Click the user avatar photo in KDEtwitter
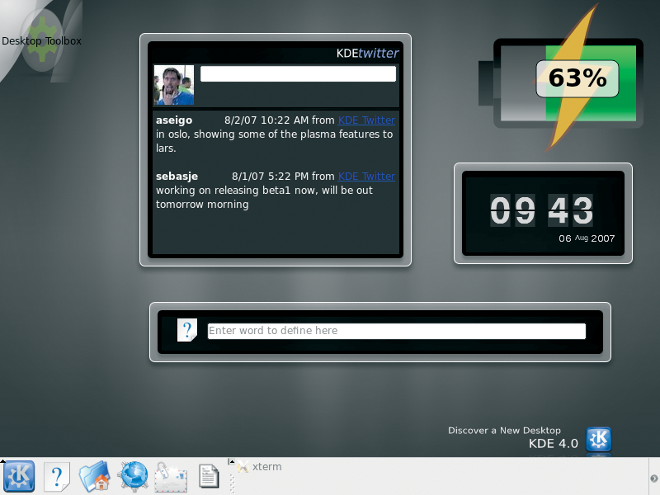Screen dimensions: 660x495 [174, 85]
